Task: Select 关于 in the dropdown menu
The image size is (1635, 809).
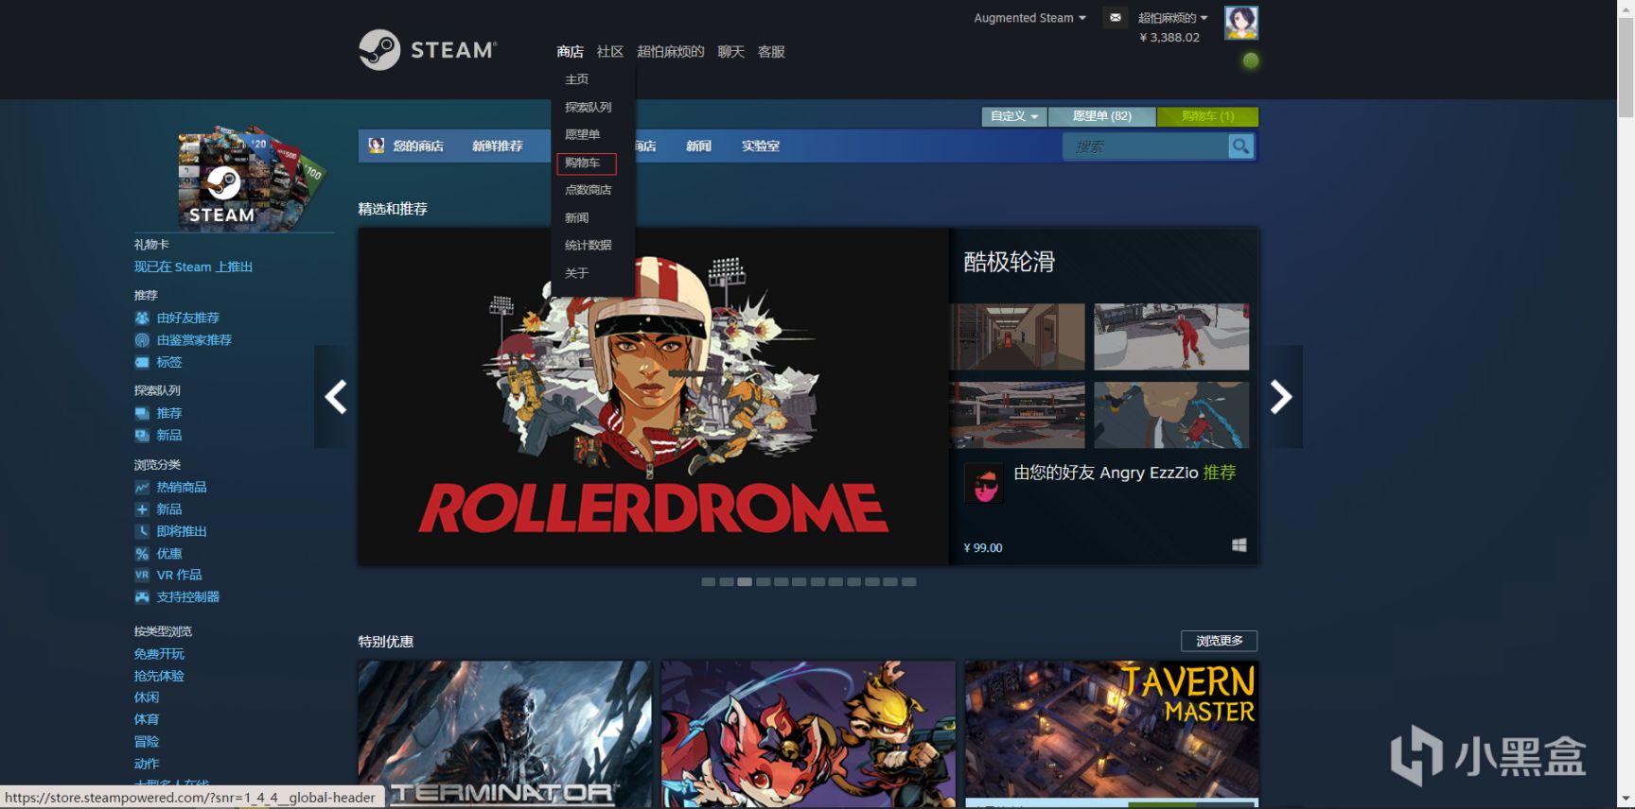Action: coord(577,273)
